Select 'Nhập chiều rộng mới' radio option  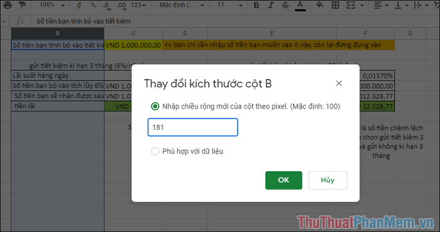pyautogui.click(x=155, y=107)
